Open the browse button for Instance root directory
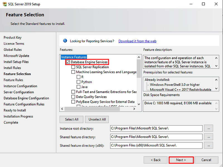Viewport: 223px width, 167px height. [x=209, y=128]
